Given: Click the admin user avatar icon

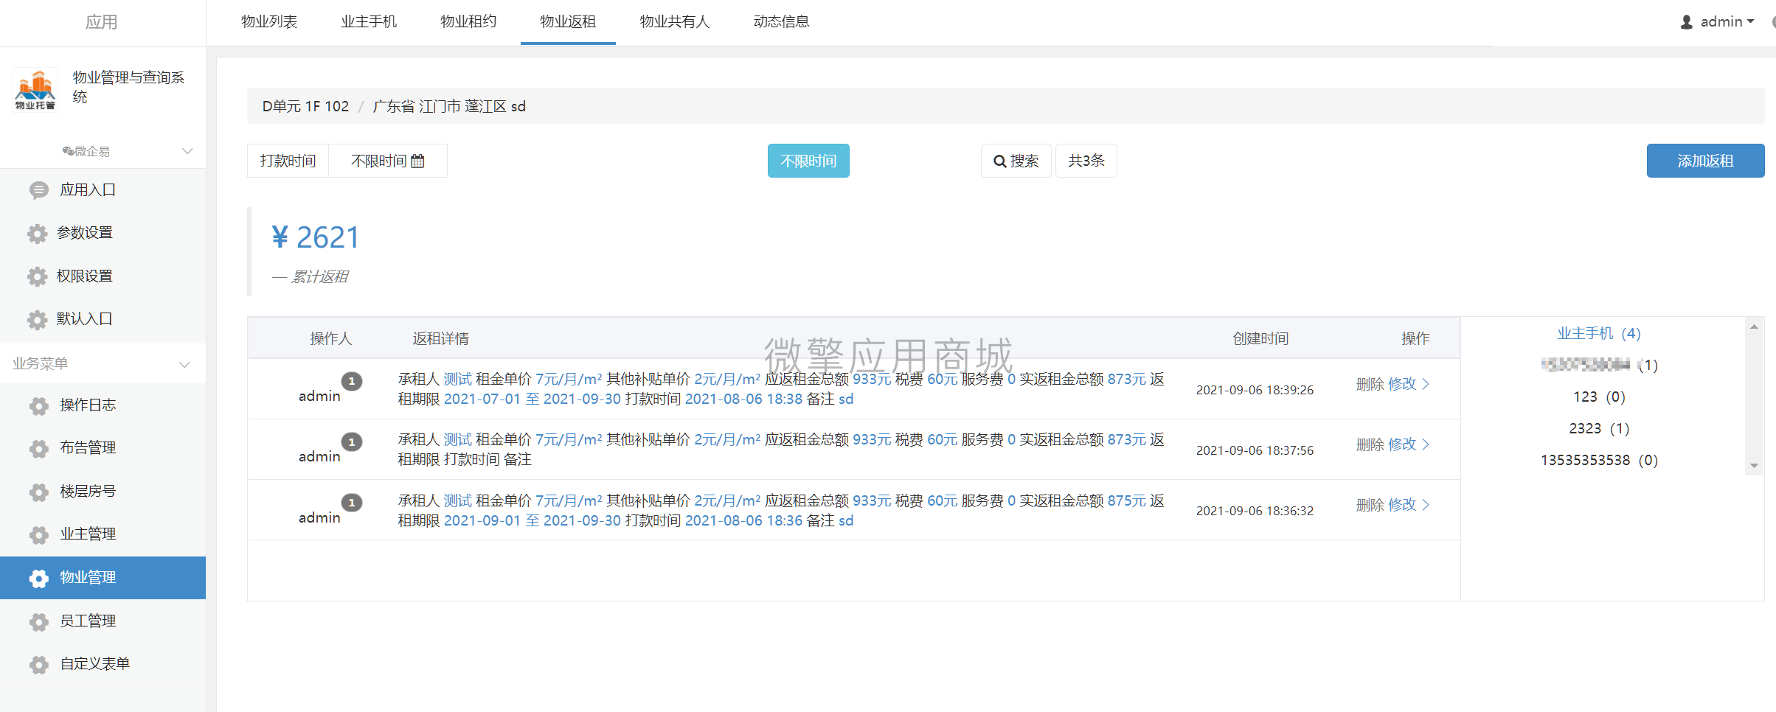Looking at the screenshot, I should tap(1687, 22).
